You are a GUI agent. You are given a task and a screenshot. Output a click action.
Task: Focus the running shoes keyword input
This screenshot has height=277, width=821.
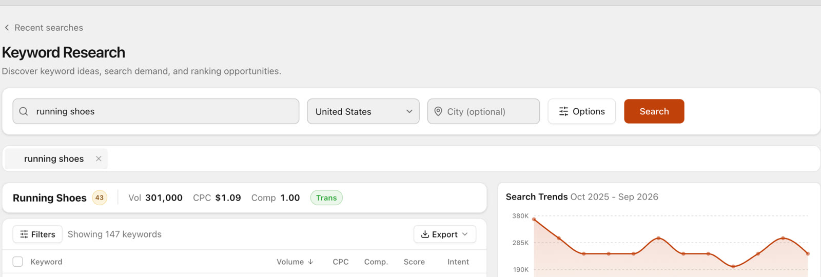click(x=156, y=111)
